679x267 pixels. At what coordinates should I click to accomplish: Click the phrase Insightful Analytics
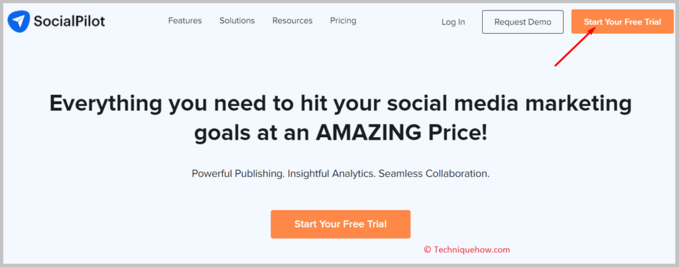[332, 174]
